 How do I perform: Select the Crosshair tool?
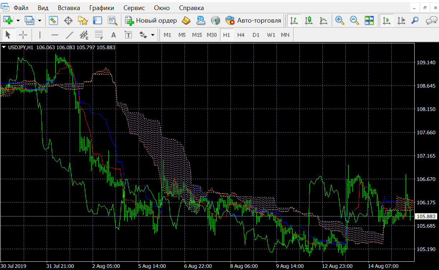[x=23, y=35]
